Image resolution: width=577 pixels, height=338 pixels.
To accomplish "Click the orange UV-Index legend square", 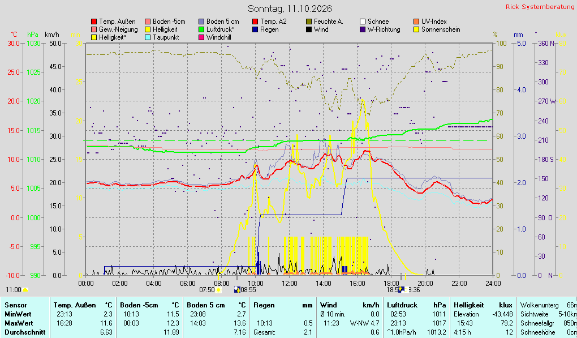I will pyautogui.click(x=416, y=22).
